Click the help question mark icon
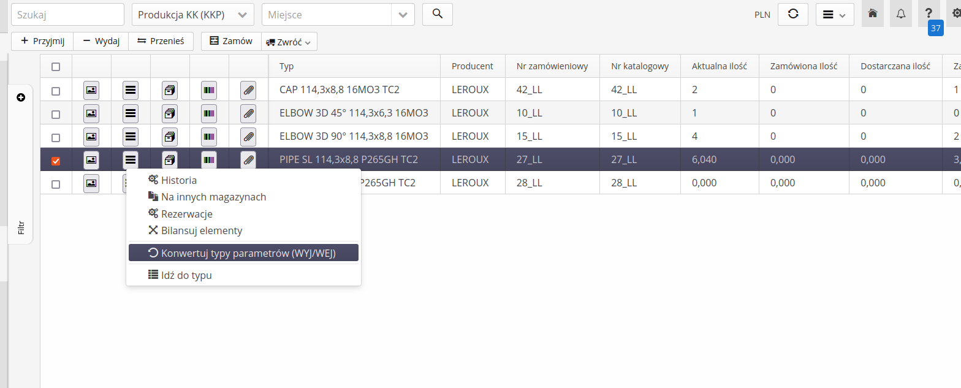Image resolution: width=961 pixels, height=388 pixels. [929, 13]
